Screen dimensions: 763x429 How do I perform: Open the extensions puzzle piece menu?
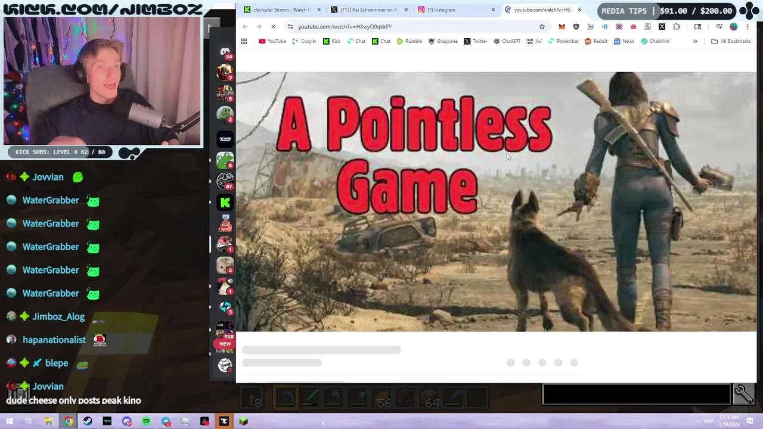(x=676, y=26)
